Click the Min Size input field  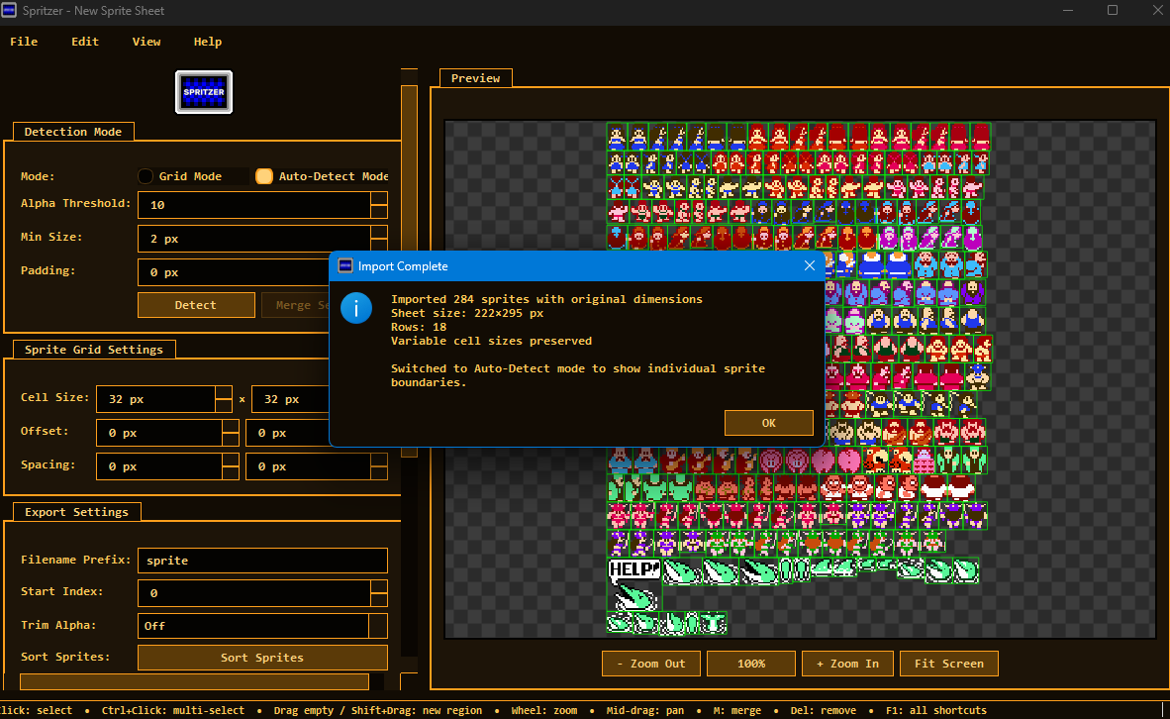tap(254, 239)
